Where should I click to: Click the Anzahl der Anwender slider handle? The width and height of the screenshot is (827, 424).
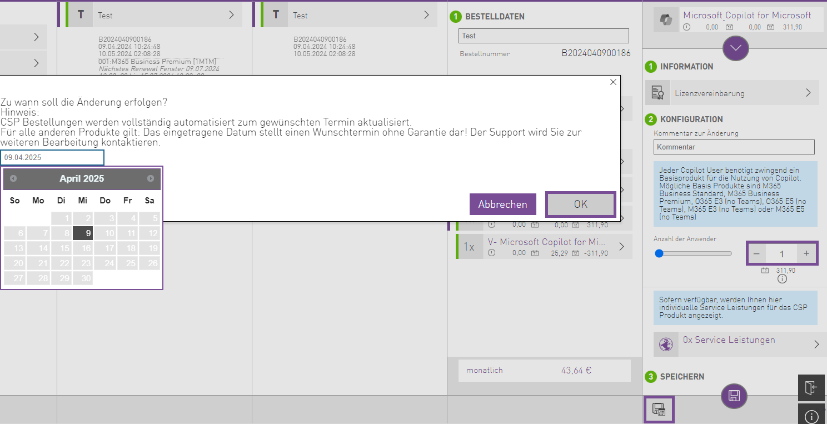click(659, 253)
